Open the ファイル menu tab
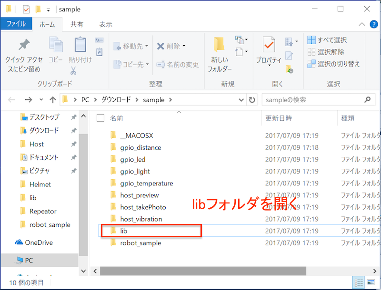The width and height of the screenshot is (381, 290). click(16, 24)
